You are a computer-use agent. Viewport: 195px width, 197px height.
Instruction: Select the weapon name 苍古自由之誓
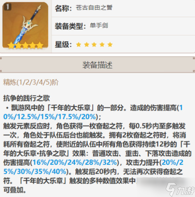(x=94, y=8)
